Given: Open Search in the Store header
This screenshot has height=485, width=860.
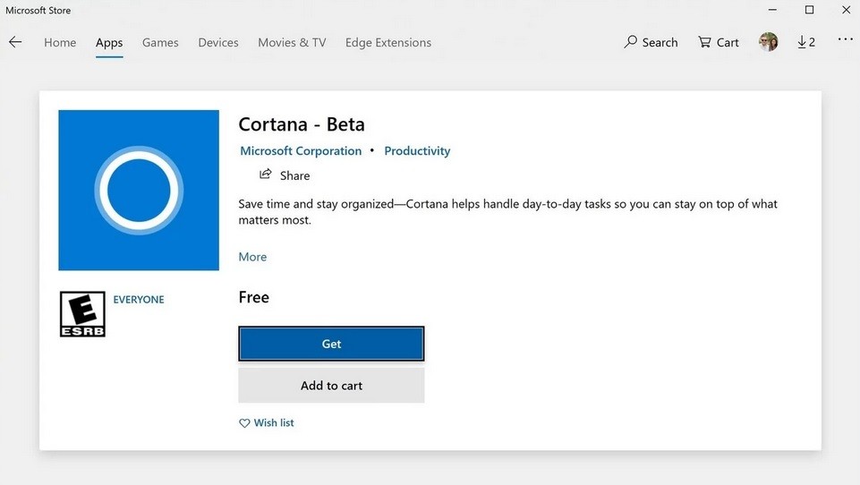Looking at the screenshot, I should pyautogui.click(x=651, y=42).
